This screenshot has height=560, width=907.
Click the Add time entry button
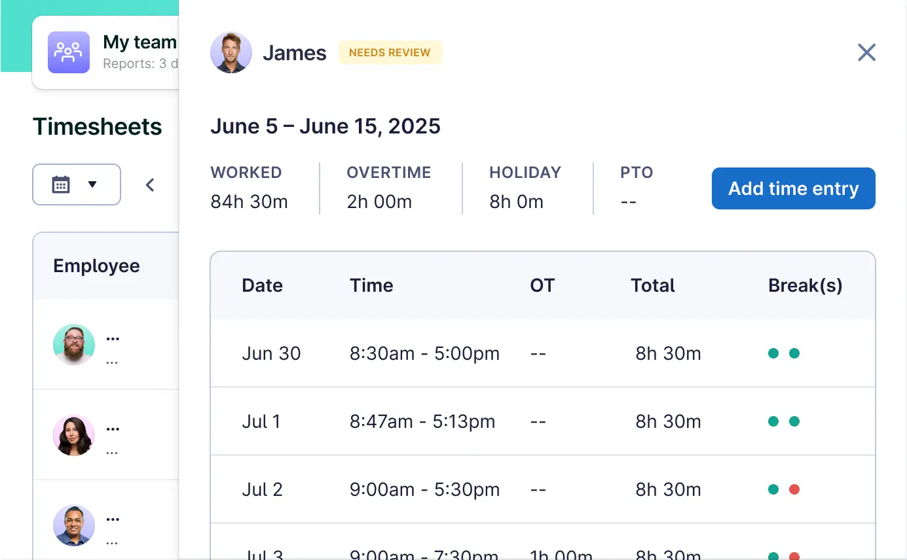click(793, 188)
